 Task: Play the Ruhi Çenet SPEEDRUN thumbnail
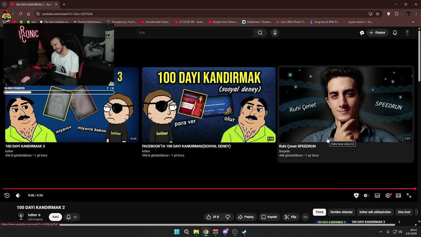point(346,105)
